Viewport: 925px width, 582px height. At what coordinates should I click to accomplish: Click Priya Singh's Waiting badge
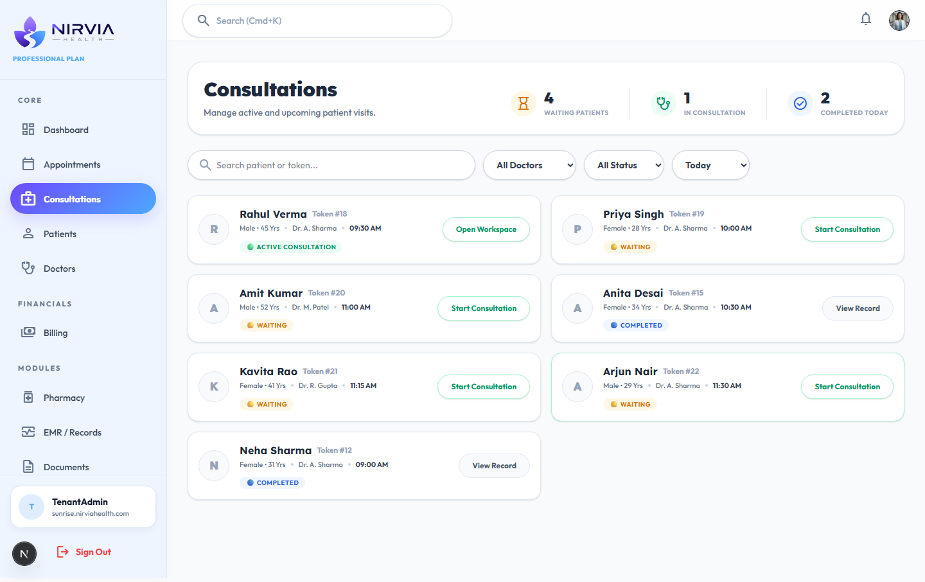(630, 247)
